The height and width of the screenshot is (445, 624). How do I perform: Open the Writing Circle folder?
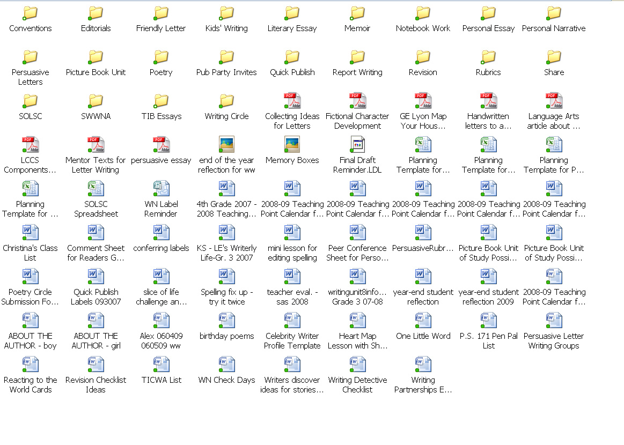tap(227, 101)
